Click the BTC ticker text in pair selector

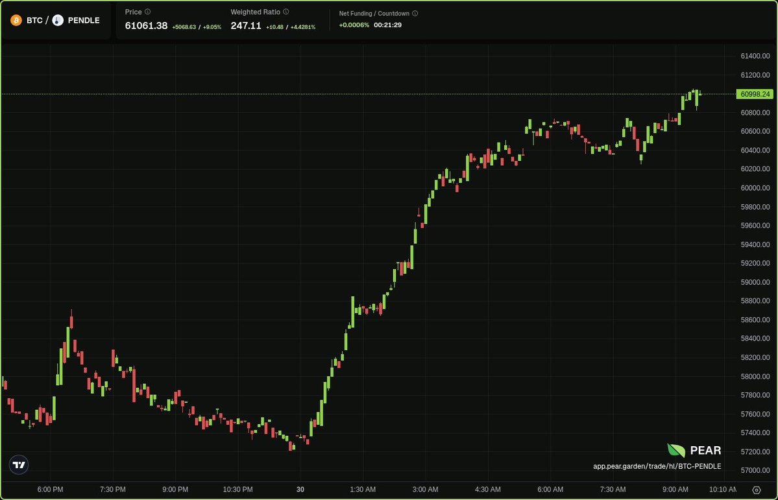point(34,20)
